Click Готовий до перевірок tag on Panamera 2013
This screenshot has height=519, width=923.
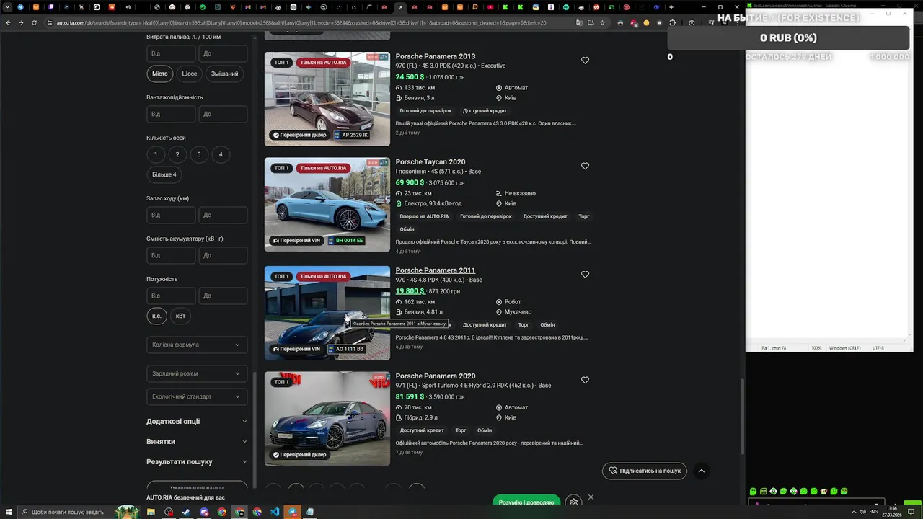[425, 111]
